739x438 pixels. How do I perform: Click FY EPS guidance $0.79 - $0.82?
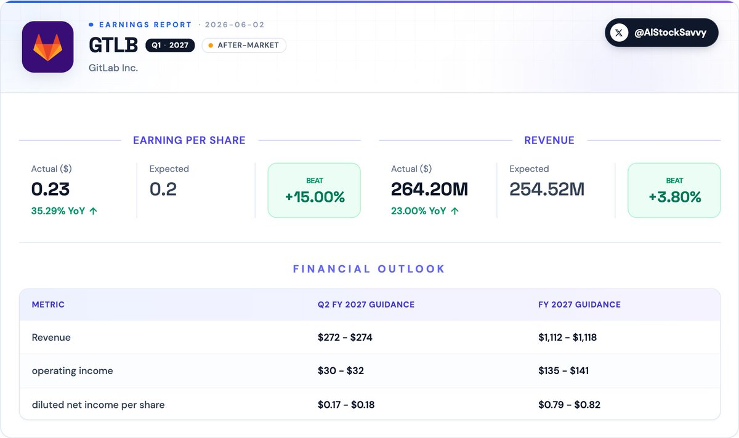click(x=569, y=405)
